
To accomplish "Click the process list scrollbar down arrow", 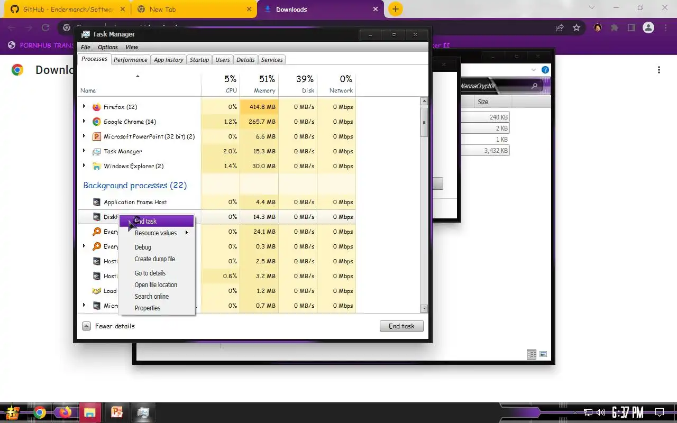I will pos(424,308).
